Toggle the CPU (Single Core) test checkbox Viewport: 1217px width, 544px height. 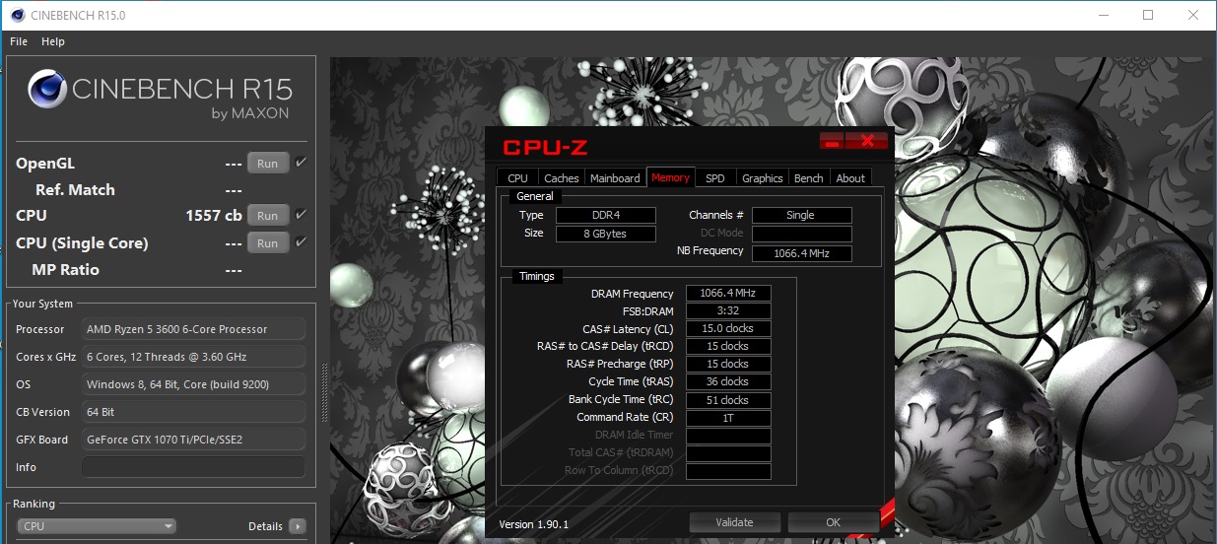click(x=301, y=241)
